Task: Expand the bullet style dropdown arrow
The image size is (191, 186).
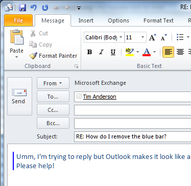Action: point(188,37)
